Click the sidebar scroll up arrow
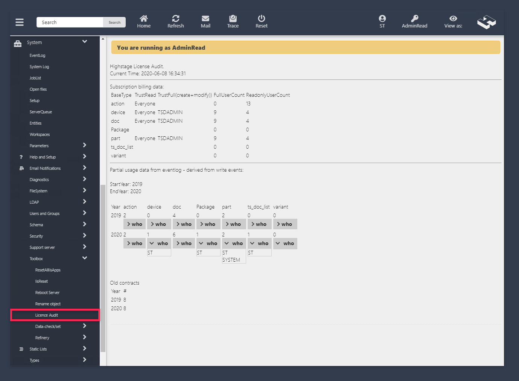 coord(103,39)
